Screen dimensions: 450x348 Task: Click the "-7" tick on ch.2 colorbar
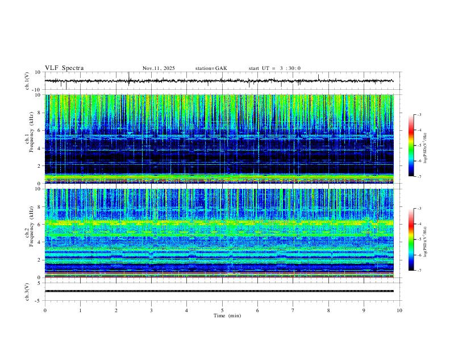419,271
